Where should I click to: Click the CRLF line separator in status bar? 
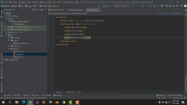pyautogui.click(x=164, y=98)
